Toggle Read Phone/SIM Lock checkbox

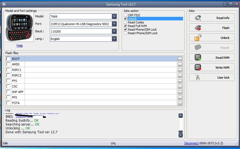pos(125,29)
